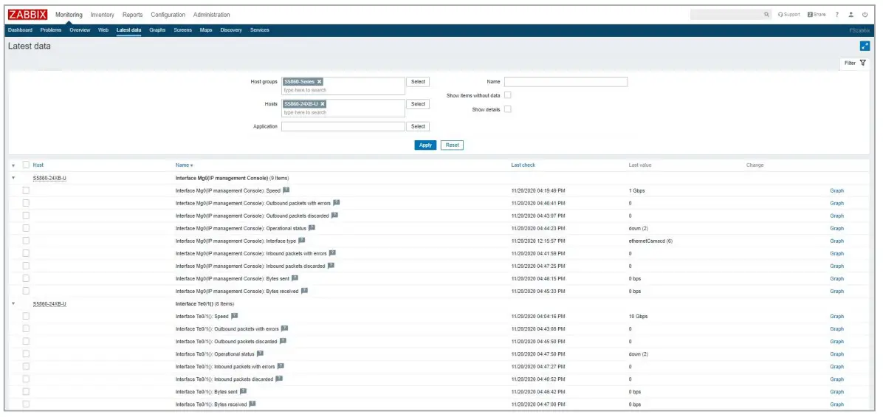Open help icon for Mg0 Inbound packets with errors
Image resolution: width=883 pixels, height=417 pixels.
click(x=332, y=253)
